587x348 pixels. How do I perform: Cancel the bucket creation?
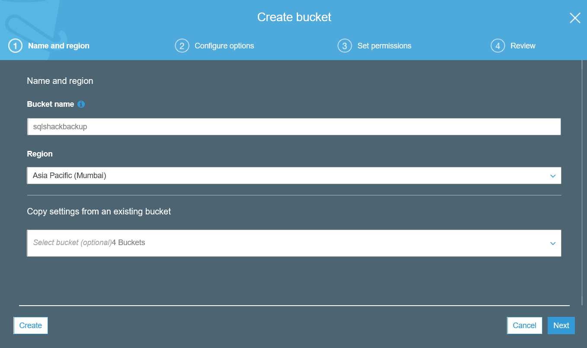(x=524, y=325)
